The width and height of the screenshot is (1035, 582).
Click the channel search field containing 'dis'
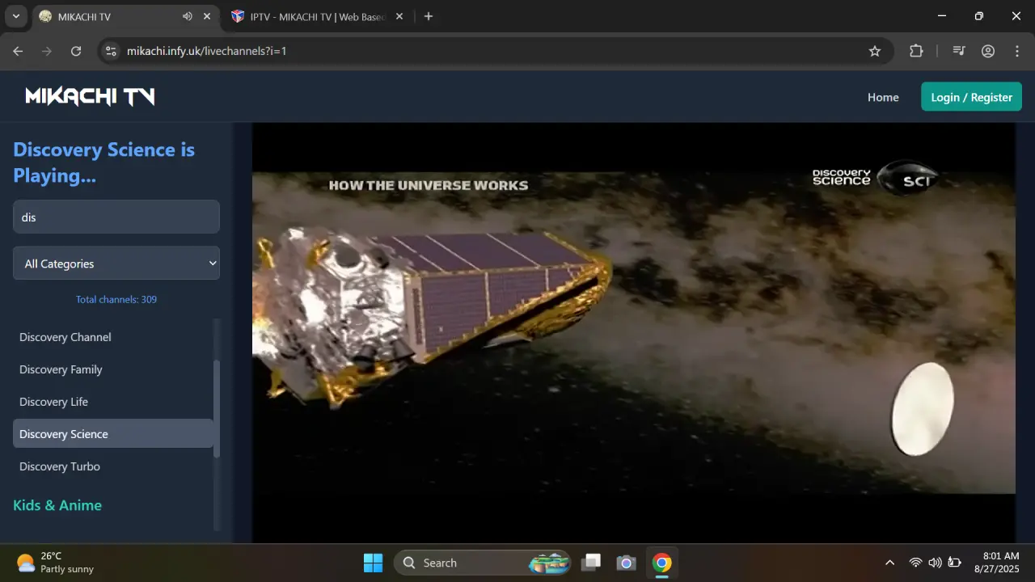tap(116, 217)
